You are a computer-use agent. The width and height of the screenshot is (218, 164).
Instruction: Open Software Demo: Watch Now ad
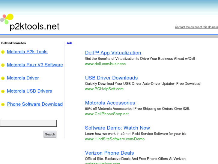point(118,128)
